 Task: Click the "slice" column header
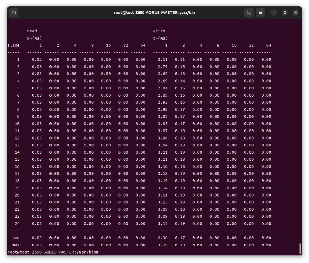pyautogui.click(x=13, y=45)
